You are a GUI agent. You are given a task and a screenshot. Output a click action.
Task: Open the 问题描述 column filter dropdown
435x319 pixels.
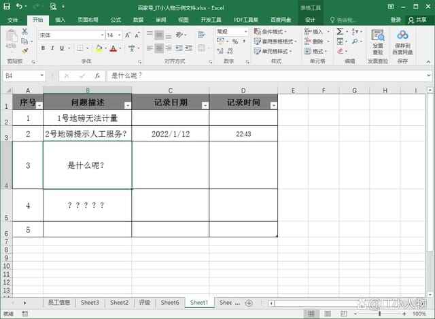coord(127,105)
